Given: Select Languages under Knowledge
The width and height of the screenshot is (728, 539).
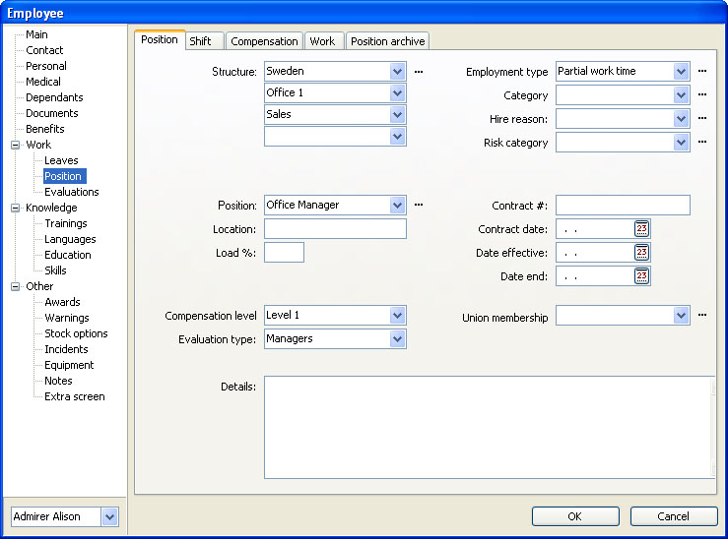Looking at the screenshot, I should point(70,240).
